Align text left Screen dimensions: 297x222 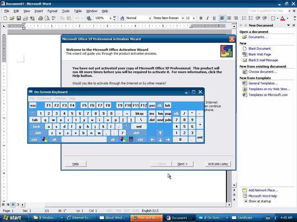222,18
